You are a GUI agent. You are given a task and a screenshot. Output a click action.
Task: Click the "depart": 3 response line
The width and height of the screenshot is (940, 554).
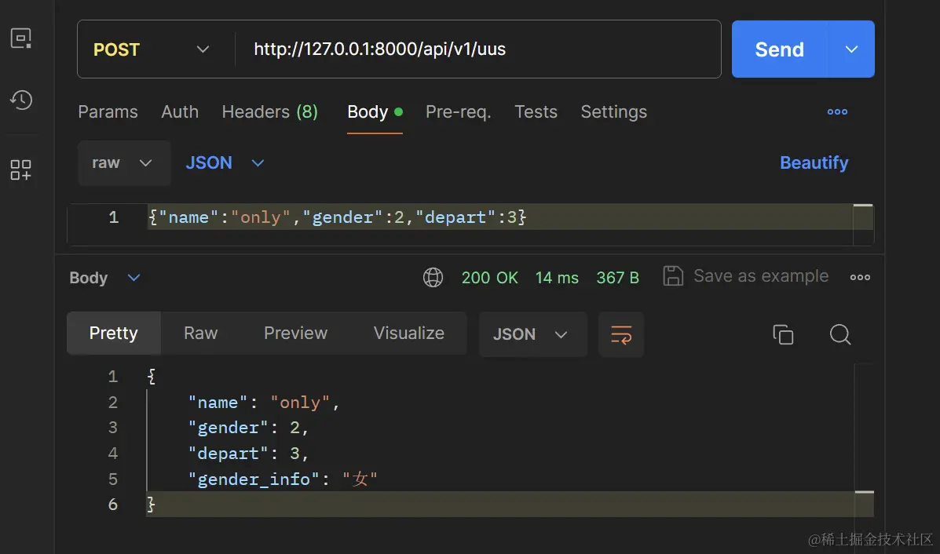(x=248, y=454)
